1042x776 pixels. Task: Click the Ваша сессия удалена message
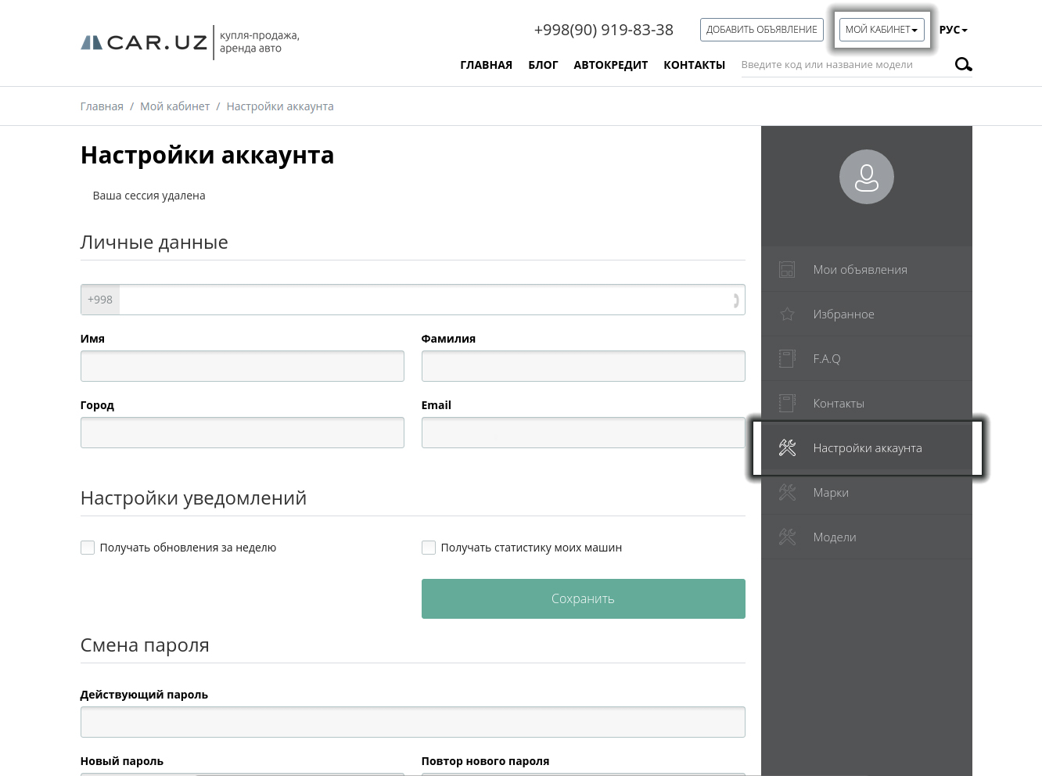(x=149, y=196)
